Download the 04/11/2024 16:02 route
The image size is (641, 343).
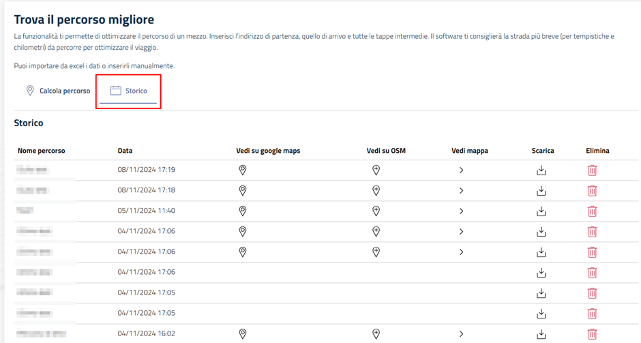point(541,334)
